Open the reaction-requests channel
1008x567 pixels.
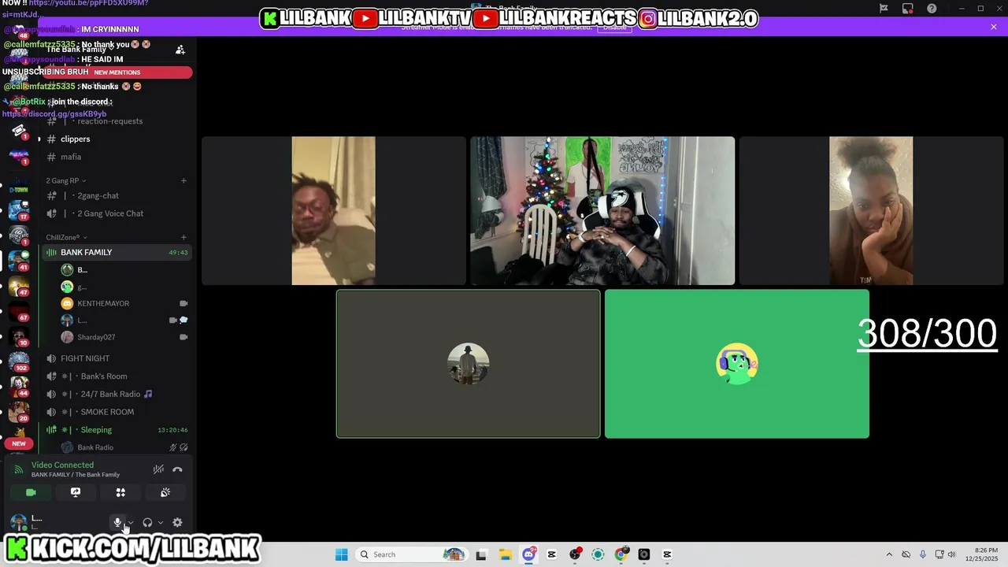117,121
